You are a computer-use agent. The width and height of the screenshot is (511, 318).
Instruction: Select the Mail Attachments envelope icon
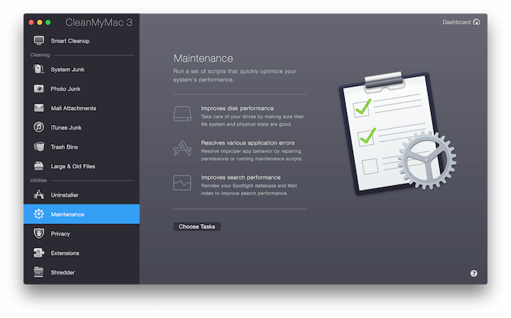click(39, 108)
